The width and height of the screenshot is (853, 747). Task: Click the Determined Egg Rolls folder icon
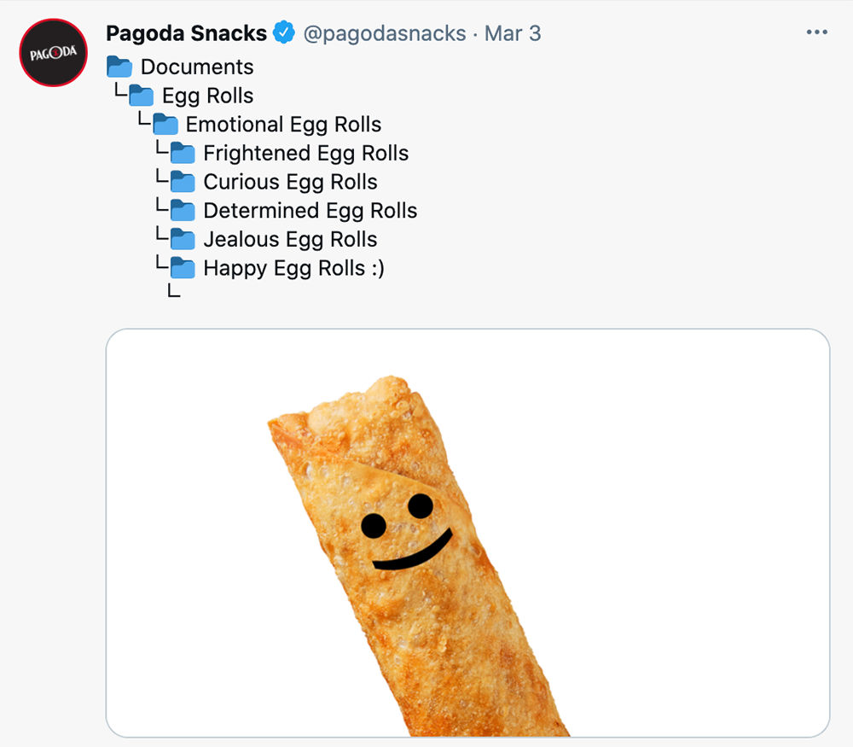pyautogui.click(x=183, y=211)
